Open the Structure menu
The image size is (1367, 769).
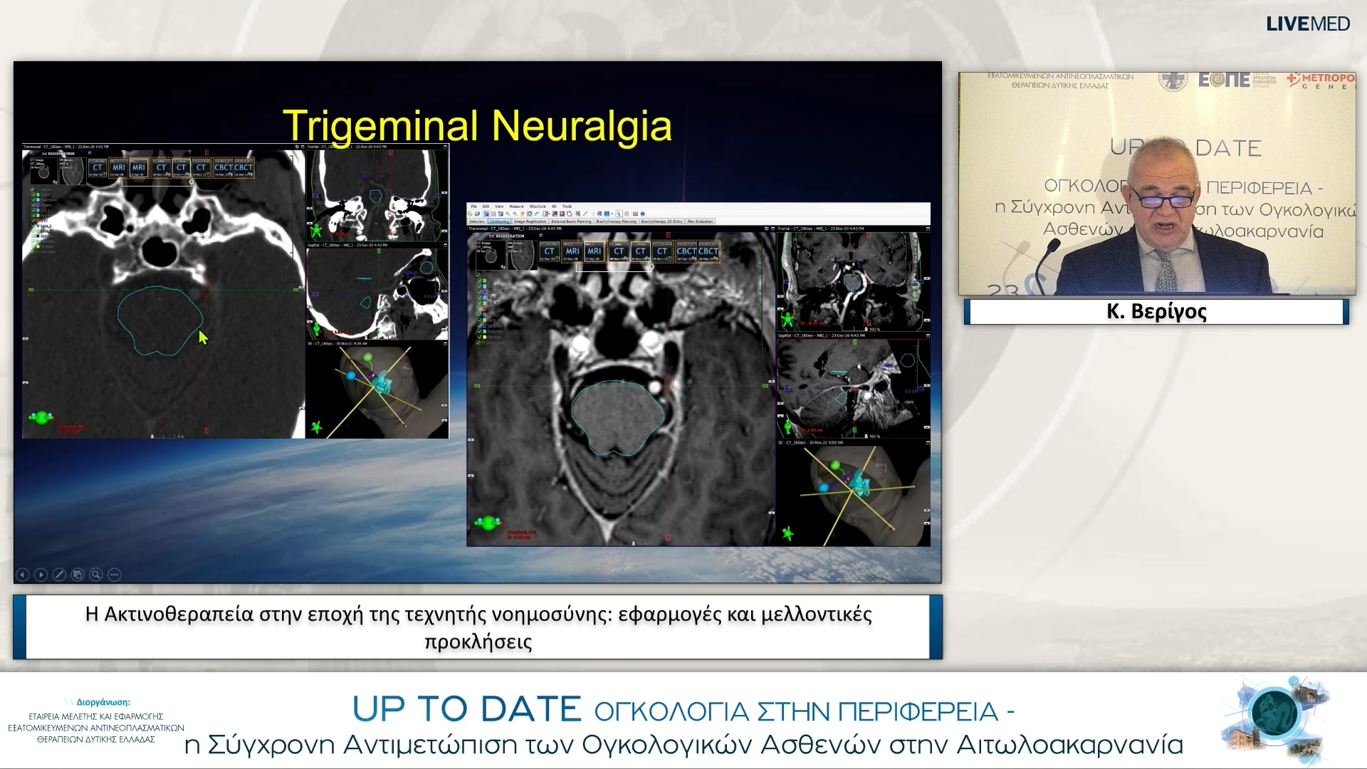[x=538, y=206]
